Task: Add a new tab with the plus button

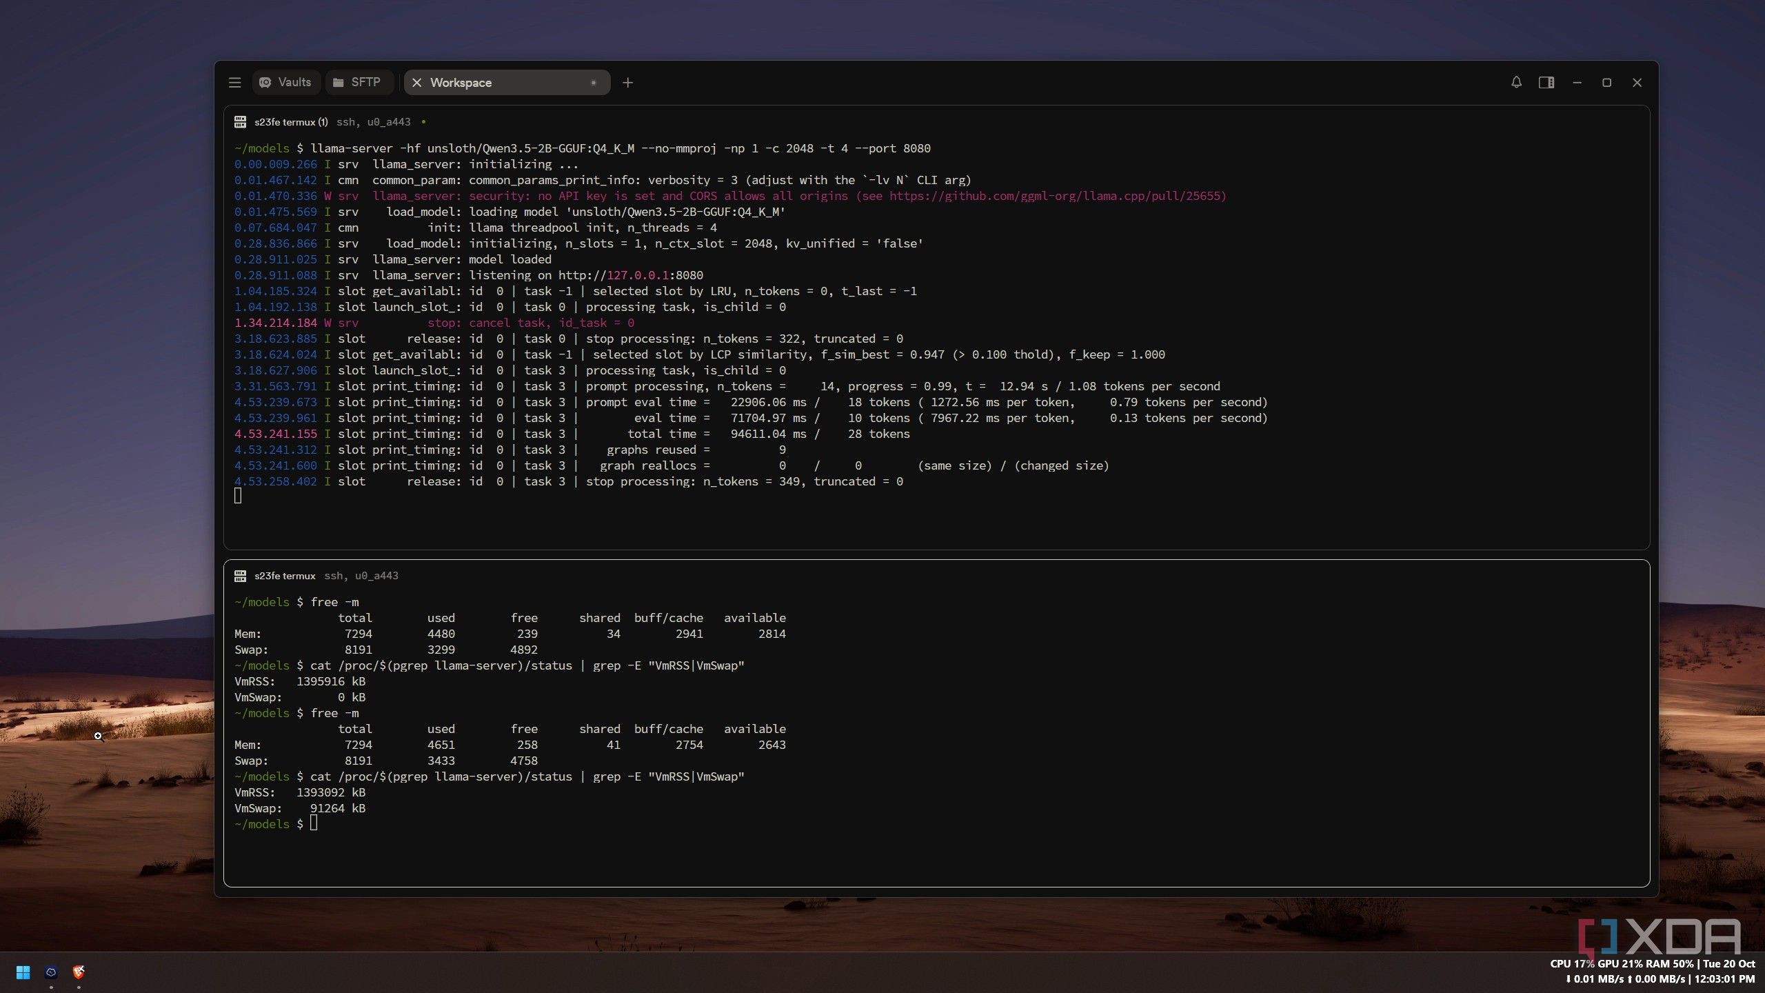Action: coord(627,83)
